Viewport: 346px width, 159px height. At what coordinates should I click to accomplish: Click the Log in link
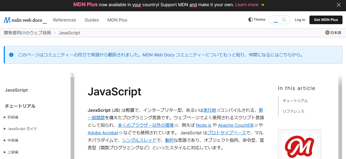pos(300,20)
